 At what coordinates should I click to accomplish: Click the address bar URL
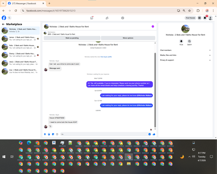(51, 10)
